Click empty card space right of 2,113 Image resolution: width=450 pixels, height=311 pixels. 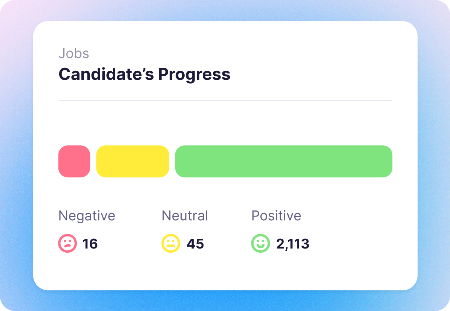click(358, 244)
